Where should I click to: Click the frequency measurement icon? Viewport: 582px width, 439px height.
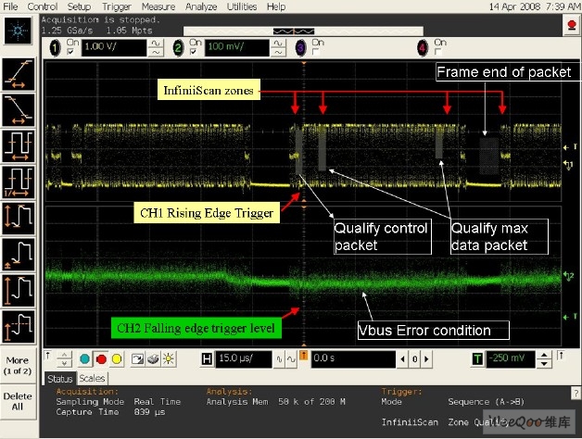[19, 182]
